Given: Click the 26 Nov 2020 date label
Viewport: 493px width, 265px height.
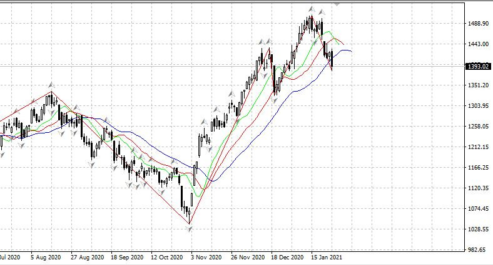Looking at the screenshot, I should 248,258.
